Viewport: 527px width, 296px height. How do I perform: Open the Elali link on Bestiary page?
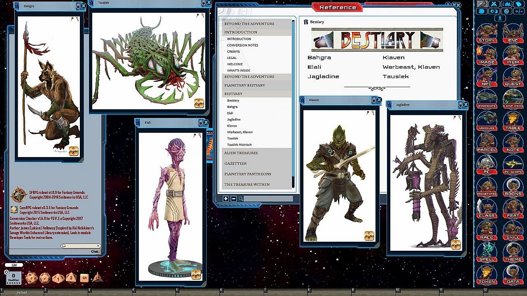[314, 67]
